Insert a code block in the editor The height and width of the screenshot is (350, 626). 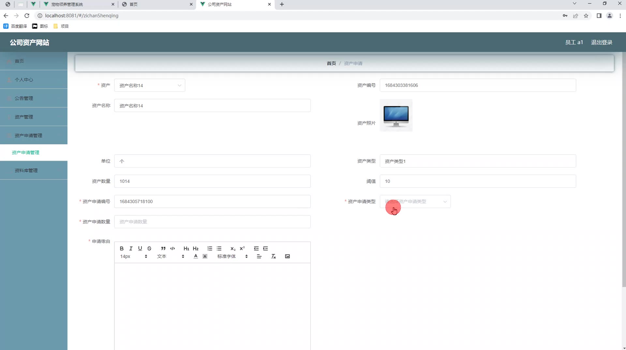[172, 248]
